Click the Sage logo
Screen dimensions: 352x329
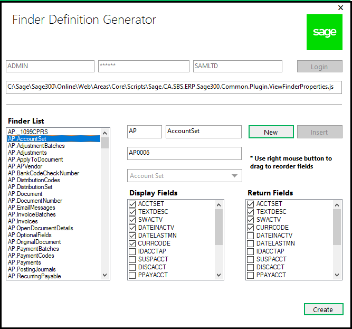(325, 32)
